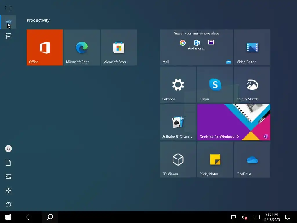Open the Sticky Notes tile
The image size is (297, 223).
215,159
